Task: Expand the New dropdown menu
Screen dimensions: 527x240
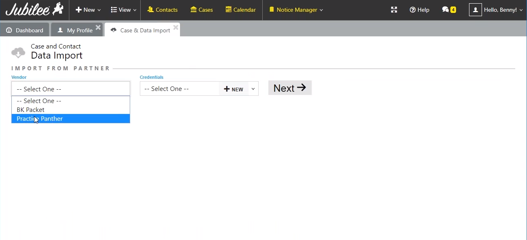Action: click(x=88, y=10)
